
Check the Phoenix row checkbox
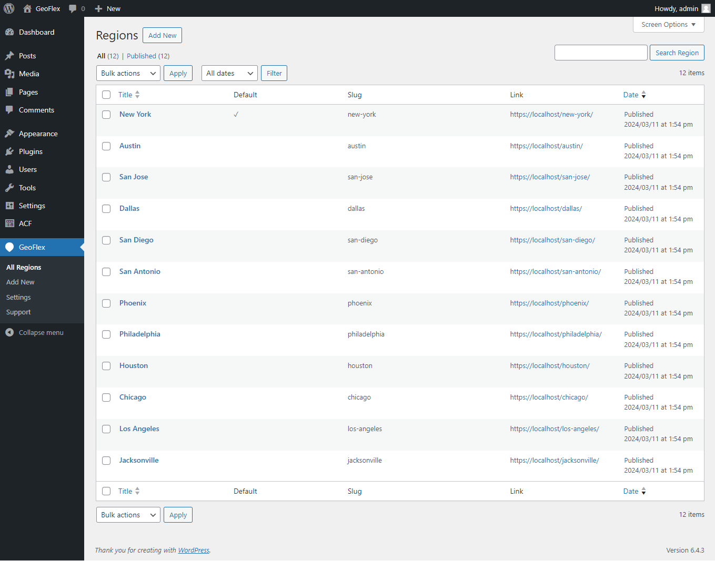[x=106, y=303]
